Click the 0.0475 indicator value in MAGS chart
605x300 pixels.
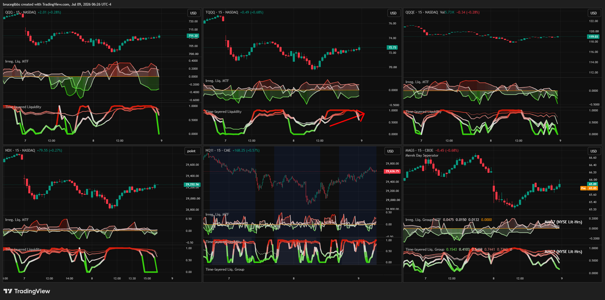point(448,220)
